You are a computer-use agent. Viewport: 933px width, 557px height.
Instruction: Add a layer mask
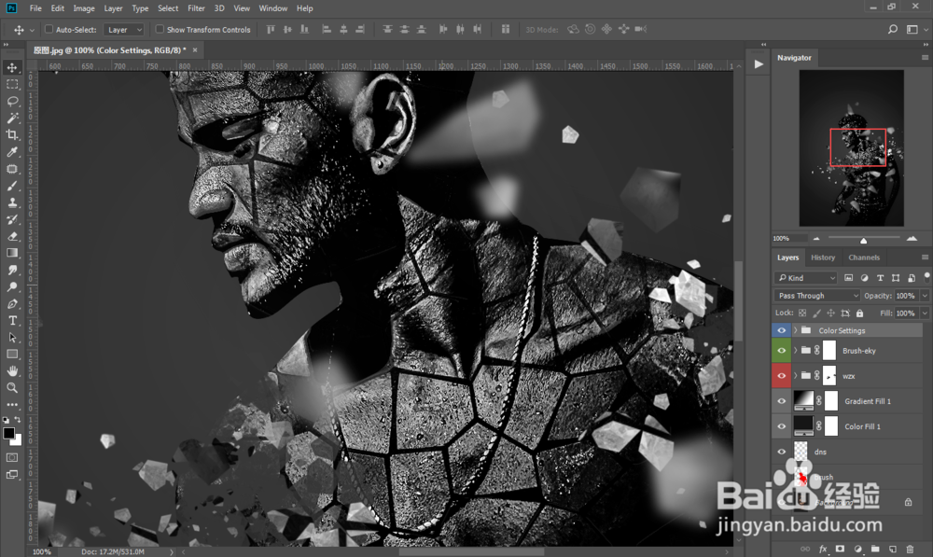point(841,549)
